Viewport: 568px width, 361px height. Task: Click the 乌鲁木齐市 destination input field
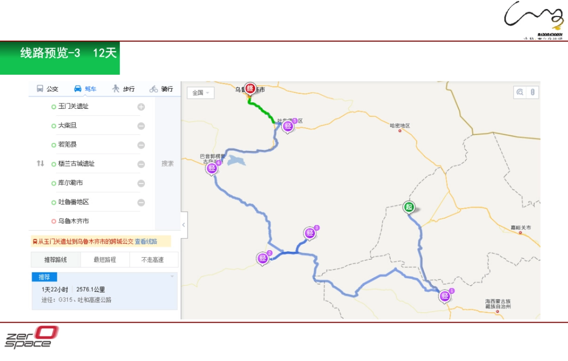point(95,221)
